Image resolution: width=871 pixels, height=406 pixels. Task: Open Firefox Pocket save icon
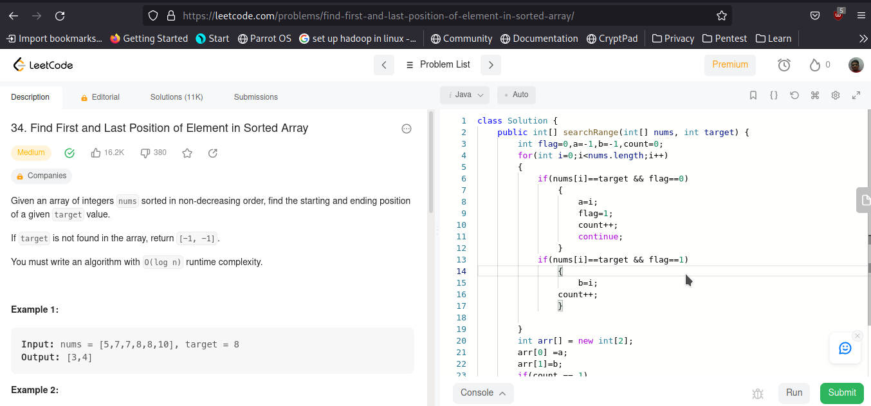[814, 15]
